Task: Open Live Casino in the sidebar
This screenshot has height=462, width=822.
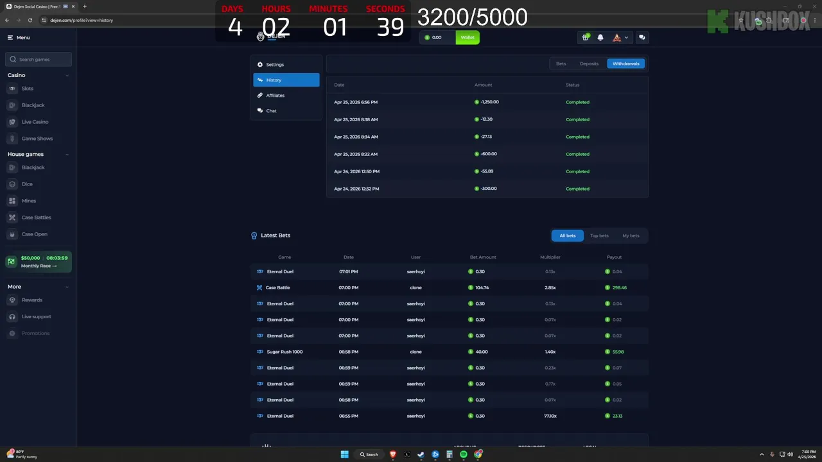Action: [x=35, y=122]
